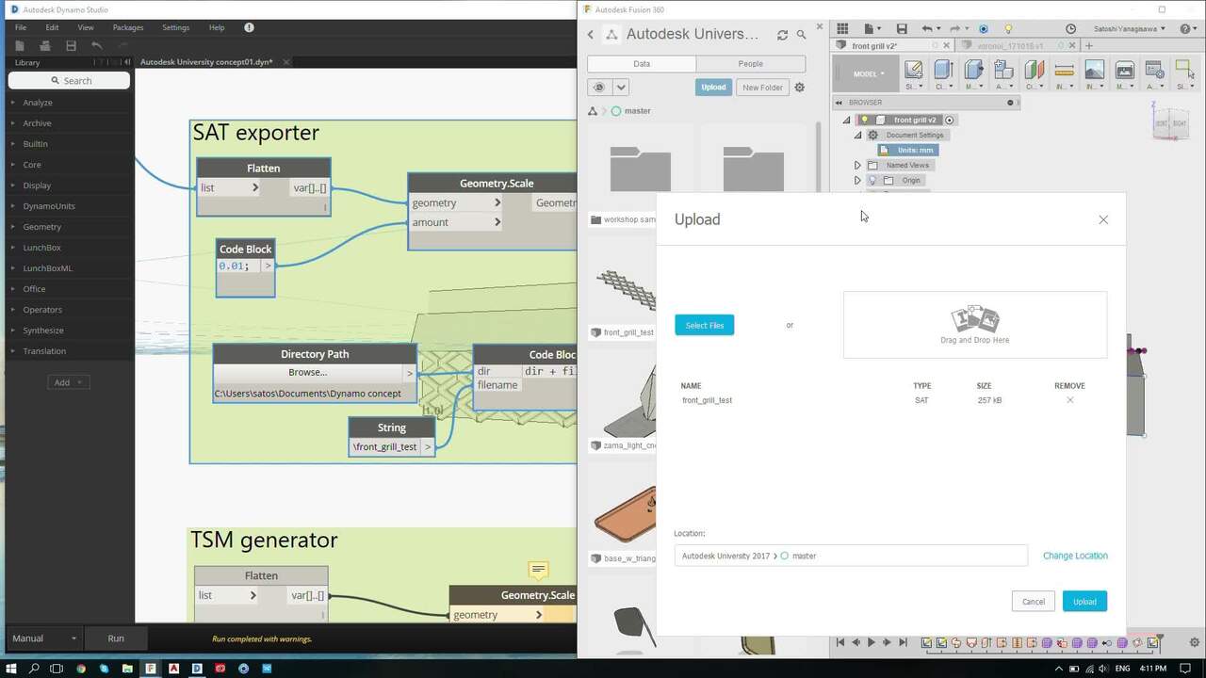Click the Dynamo New file toolbar icon
The height and width of the screenshot is (678, 1206).
pos(19,45)
